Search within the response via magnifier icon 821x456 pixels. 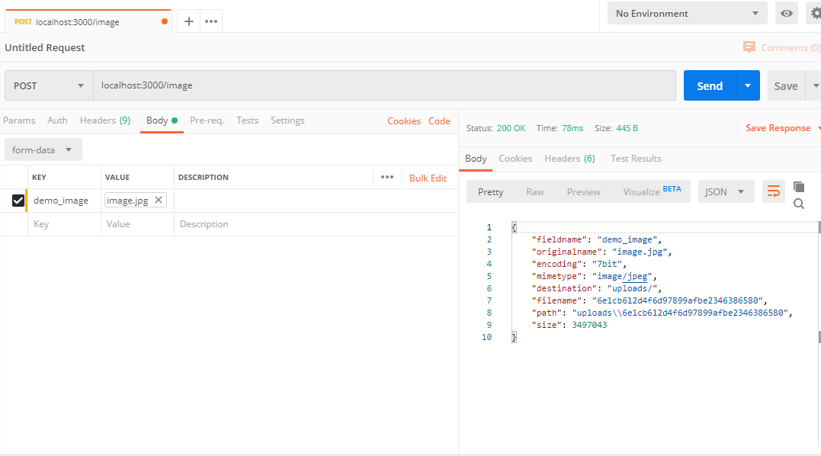798,204
